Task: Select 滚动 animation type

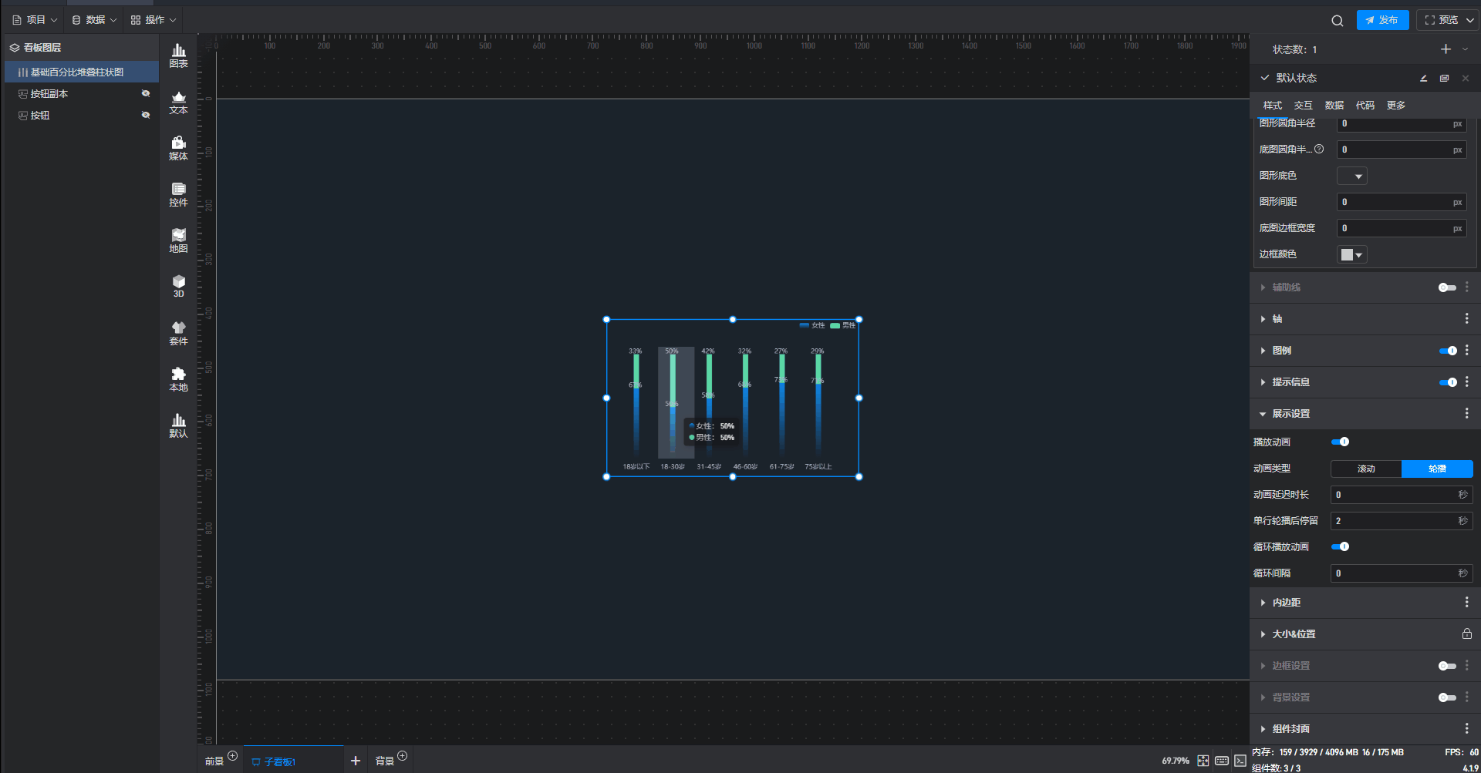Action: 1366,469
